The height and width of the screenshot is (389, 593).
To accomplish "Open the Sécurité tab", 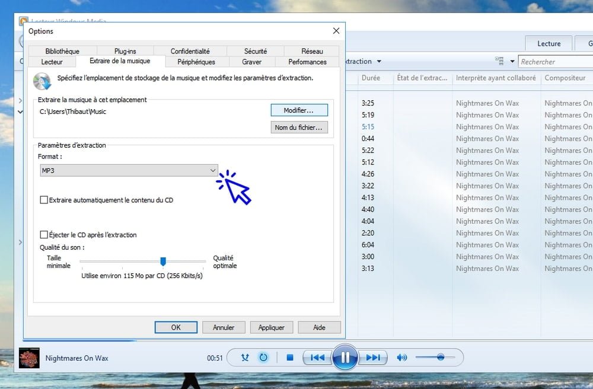I will 255,51.
